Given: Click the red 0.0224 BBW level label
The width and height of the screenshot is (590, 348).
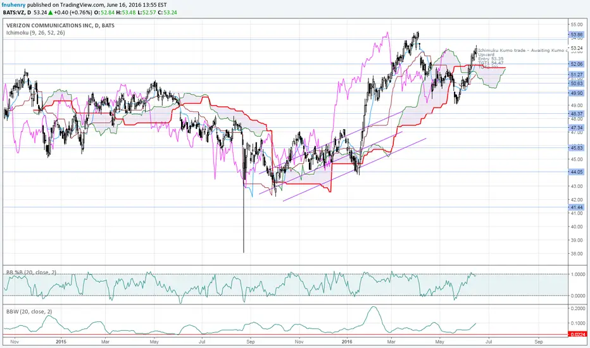Looking at the screenshot, I should 578,335.
